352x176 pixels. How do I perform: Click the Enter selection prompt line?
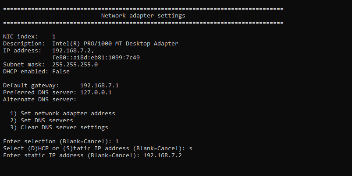61,141
